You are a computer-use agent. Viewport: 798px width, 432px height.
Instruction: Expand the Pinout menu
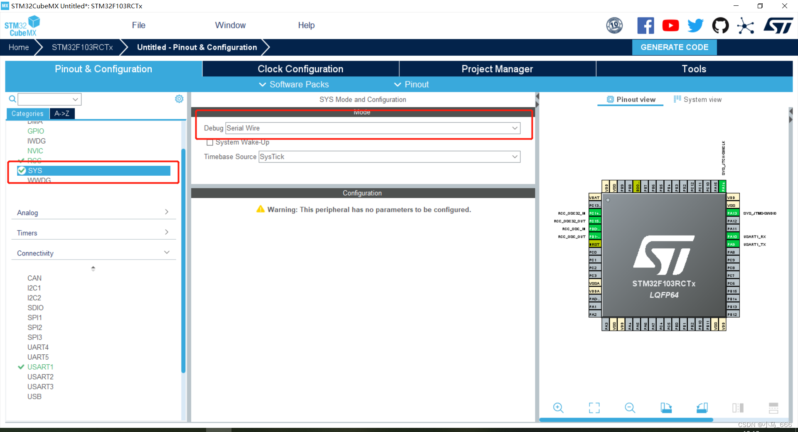tap(411, 84)
